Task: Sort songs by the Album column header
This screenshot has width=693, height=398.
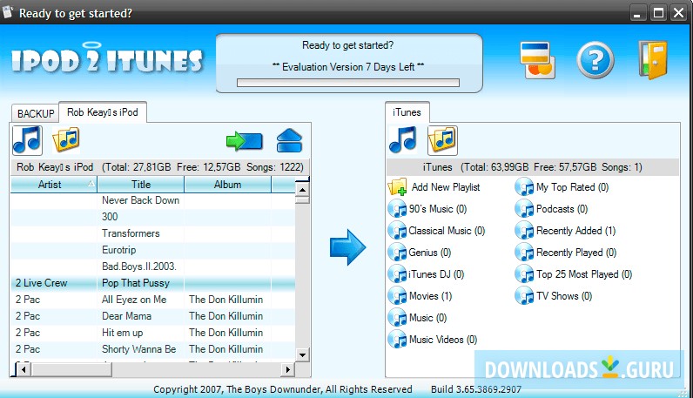Action: coord(227,185)
